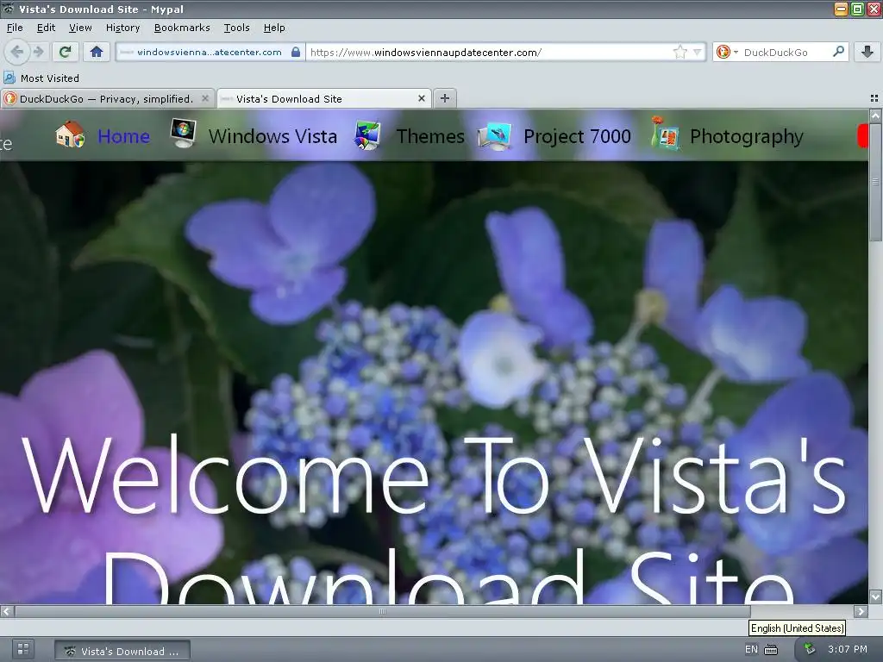
Task: Open the taskbar start menu button
Action: pyautogui.click(x=23, y=649)
